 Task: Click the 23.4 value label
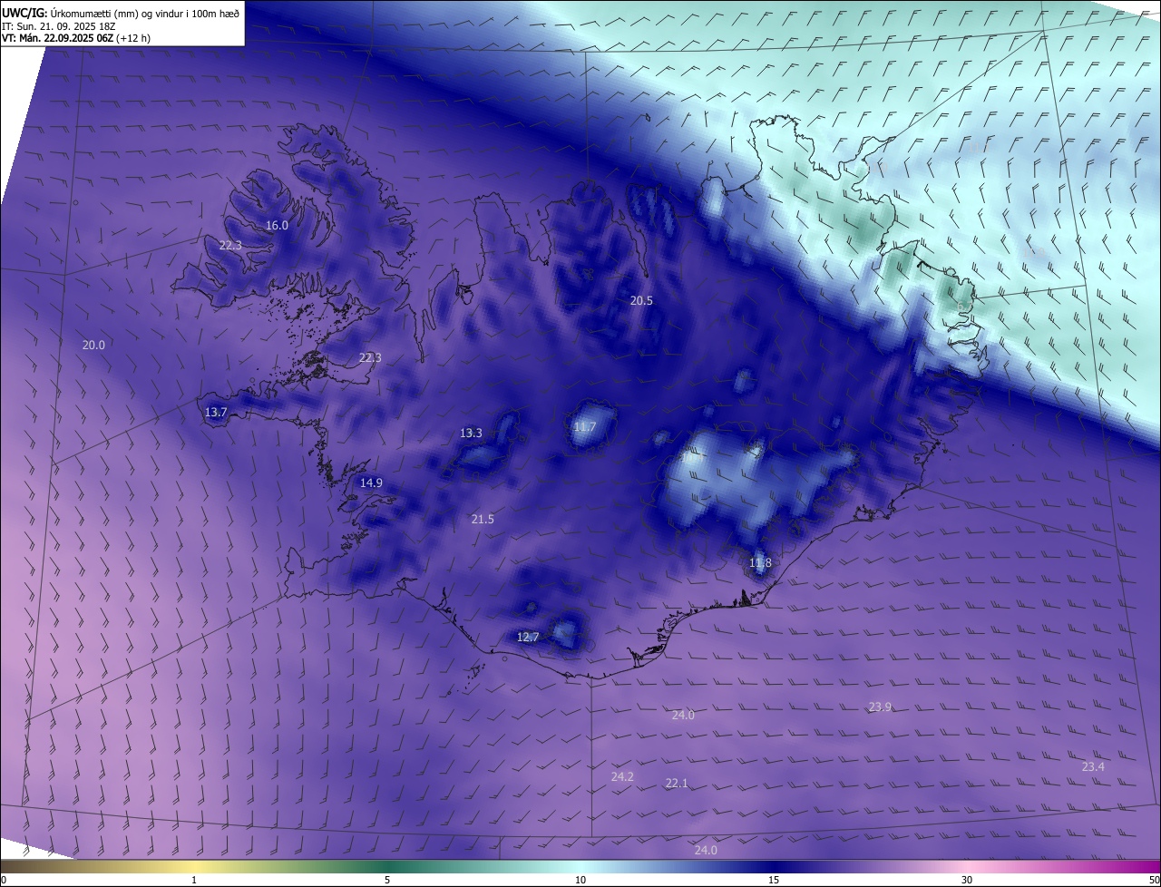(x=1093, y=766)
